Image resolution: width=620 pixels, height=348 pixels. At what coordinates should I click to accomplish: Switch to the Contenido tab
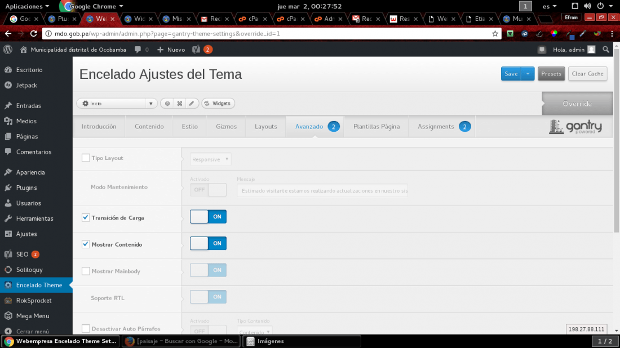pos(149,126)
